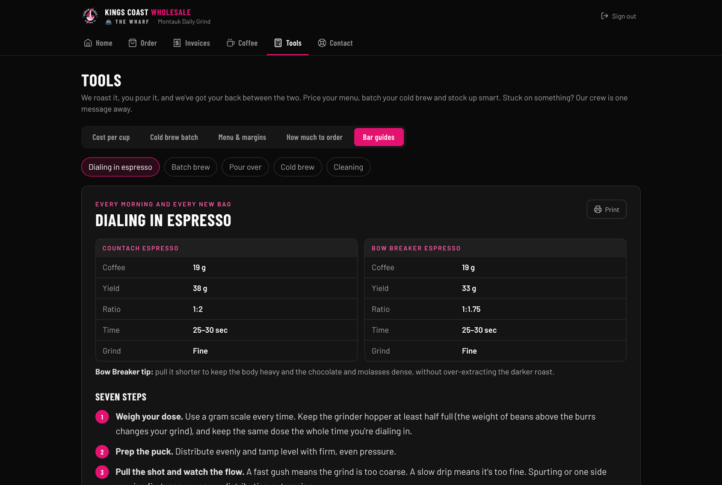Image resolution: width=722 pixels, height=485 pixels.
Task: Open the Cold brew batch tab
Action: point(174,137)
